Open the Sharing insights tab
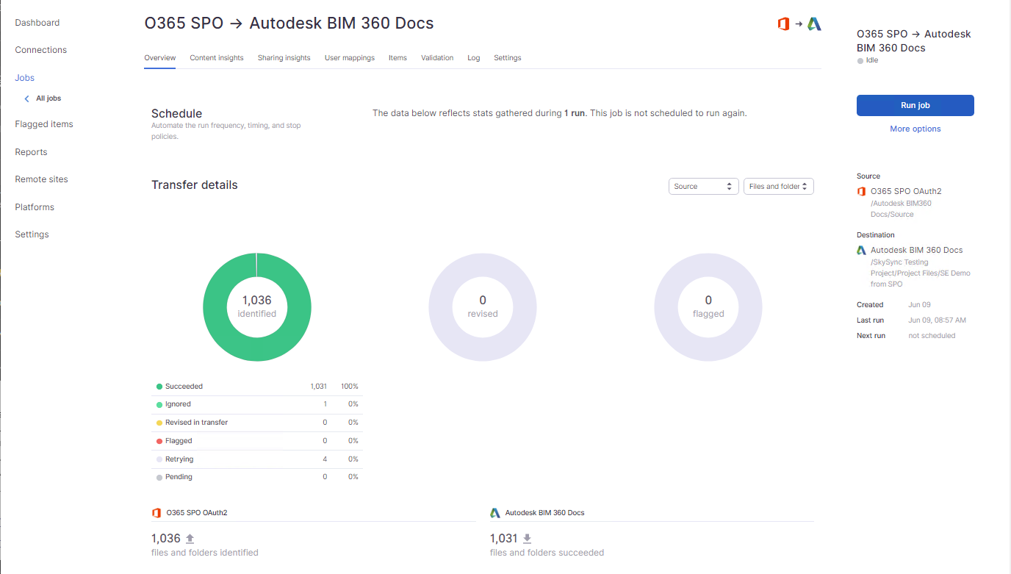The width and height of the screenshot is (1011, 574). pos(284,58)
